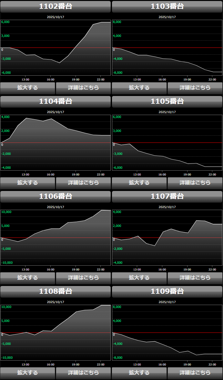Click the 1102番台 header bar
Image resolution: width=223 pixels, height=380 pixels.
56,6
